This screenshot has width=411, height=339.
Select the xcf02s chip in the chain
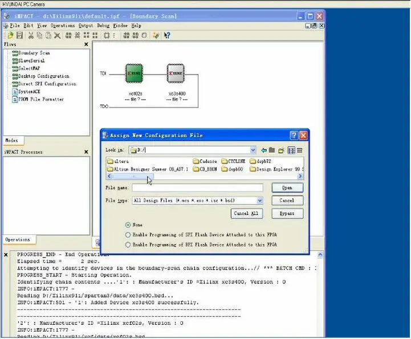[x=135, y=74]
